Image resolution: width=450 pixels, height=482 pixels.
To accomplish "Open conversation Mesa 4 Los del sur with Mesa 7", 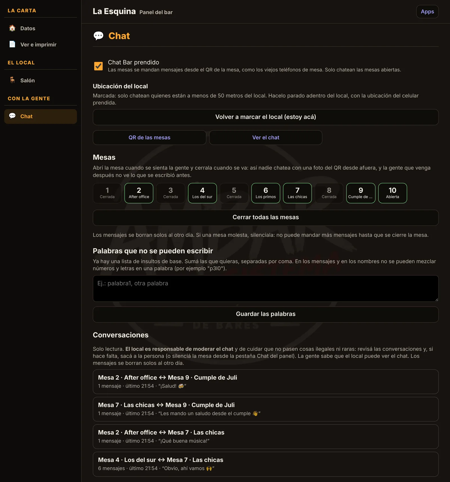I will pos(265,464).
